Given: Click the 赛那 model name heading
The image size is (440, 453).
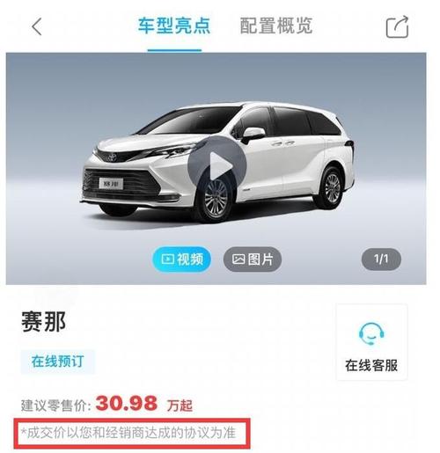Looking at the screenshot, I should point(43,322).
